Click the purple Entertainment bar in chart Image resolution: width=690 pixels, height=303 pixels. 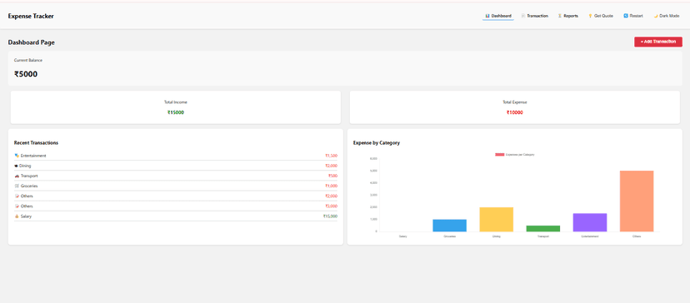590,222
